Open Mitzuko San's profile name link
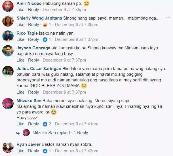The width and height of the screenshot is (173, 156). click(29, 101)
